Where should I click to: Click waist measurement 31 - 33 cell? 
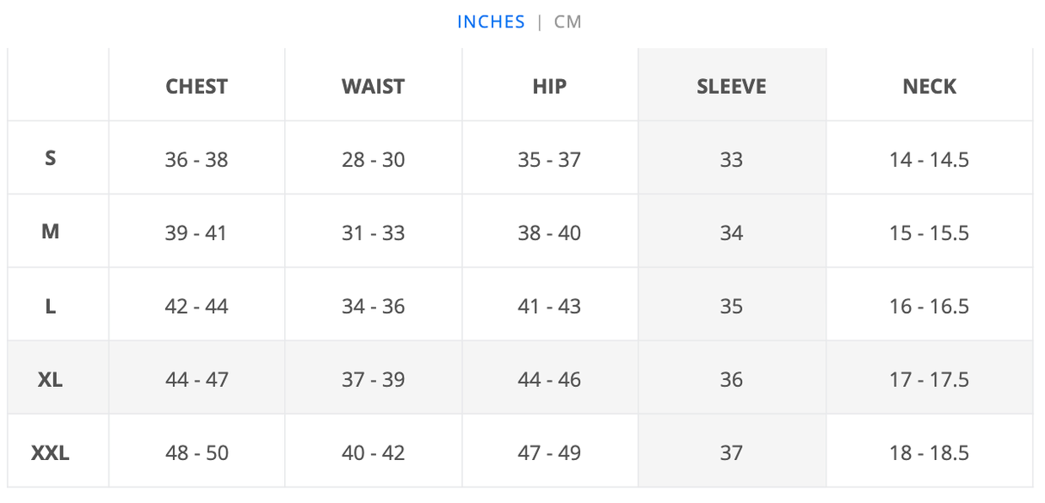click(x=373, y=232)
